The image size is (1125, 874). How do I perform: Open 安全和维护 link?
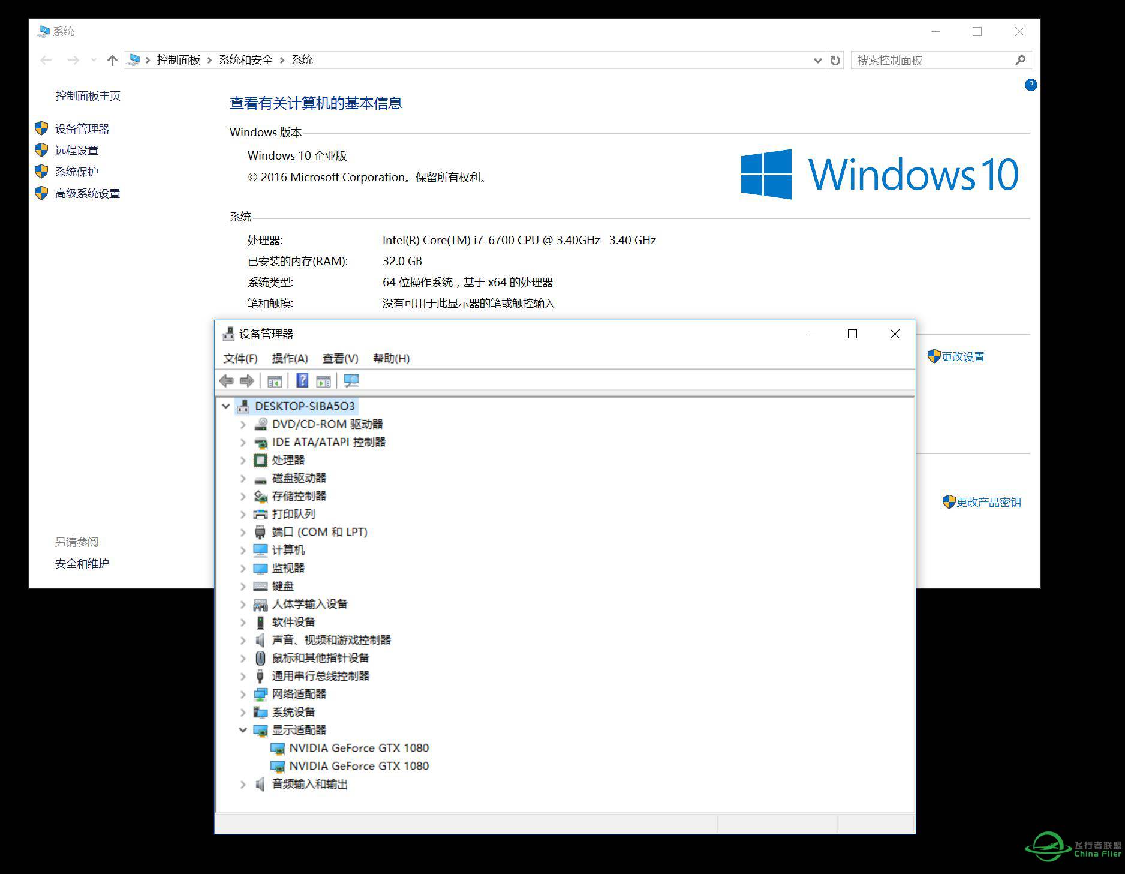(x=82, y=564)
